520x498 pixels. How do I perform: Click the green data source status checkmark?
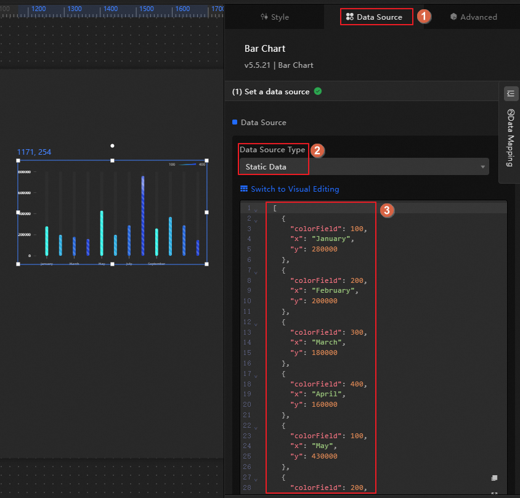pos(318,91)
